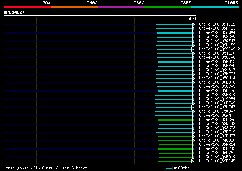Pick the UniRef100_A5AML4 entry

(217, 78)
